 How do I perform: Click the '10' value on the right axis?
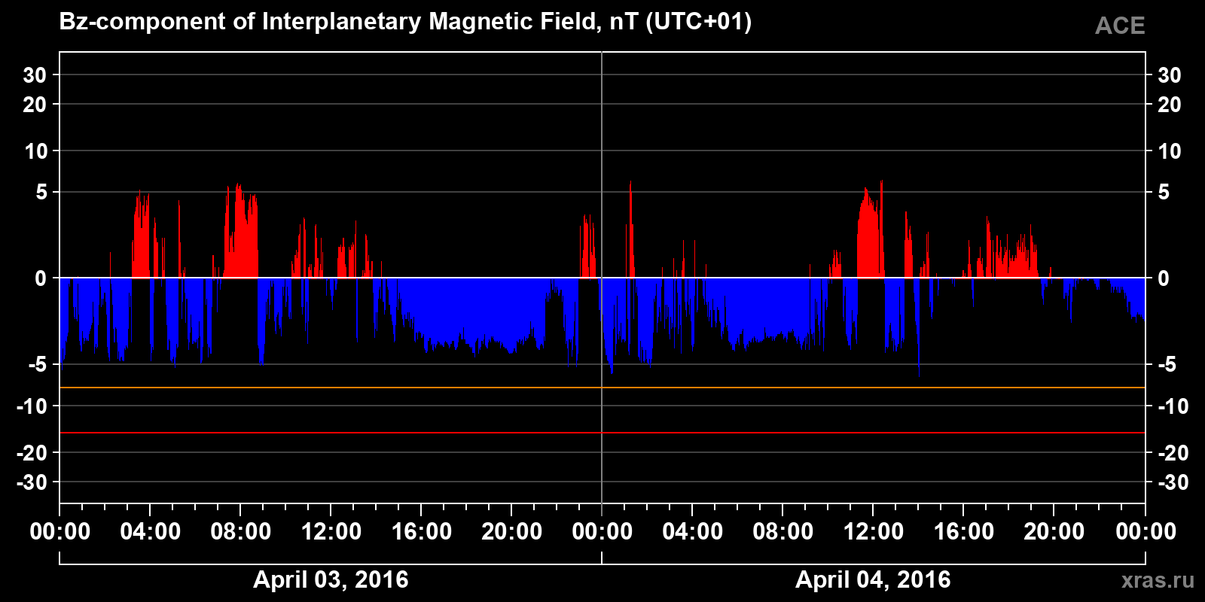click(x=1169, y=151)
